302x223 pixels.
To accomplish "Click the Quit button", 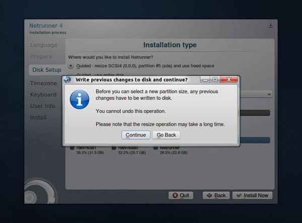I will click(181, 195).
